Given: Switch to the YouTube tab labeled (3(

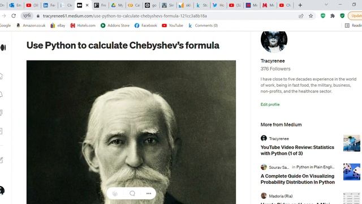Looking at the screenshot, I should pyautogui.click(x=32, y=5).
